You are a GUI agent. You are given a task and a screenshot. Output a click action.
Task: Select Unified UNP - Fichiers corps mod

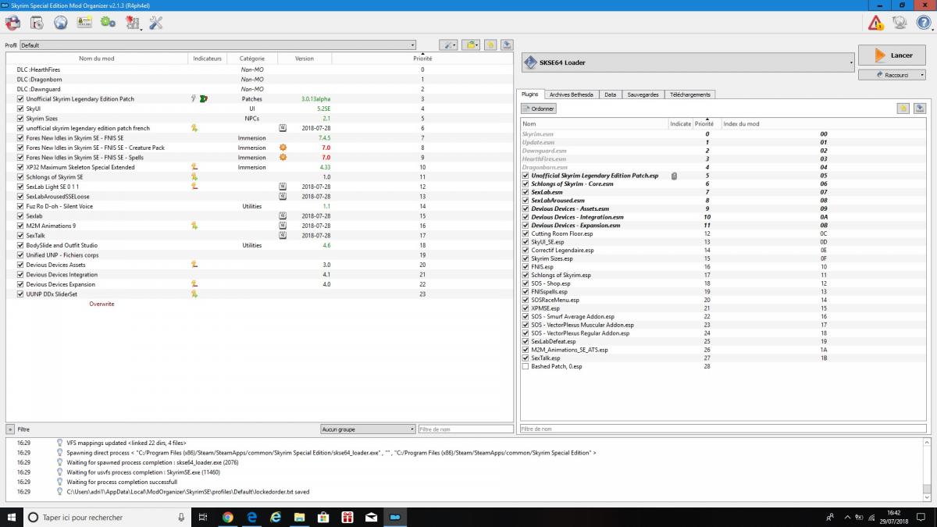[259, 255]
